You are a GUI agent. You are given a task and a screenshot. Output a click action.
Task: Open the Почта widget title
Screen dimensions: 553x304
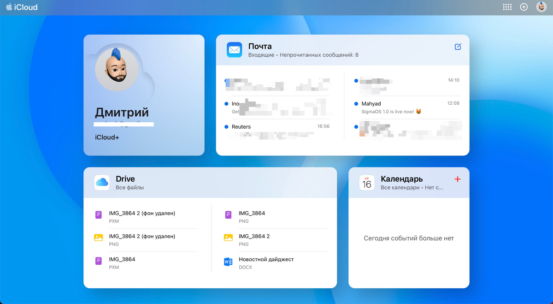pyautogui.click(x=260, y=46)
